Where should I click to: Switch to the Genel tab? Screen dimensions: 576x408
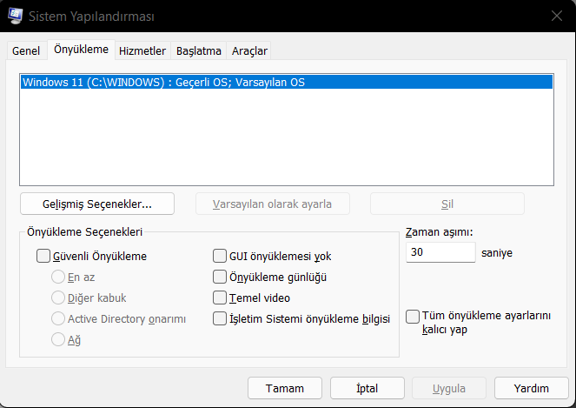pos(25,51)
